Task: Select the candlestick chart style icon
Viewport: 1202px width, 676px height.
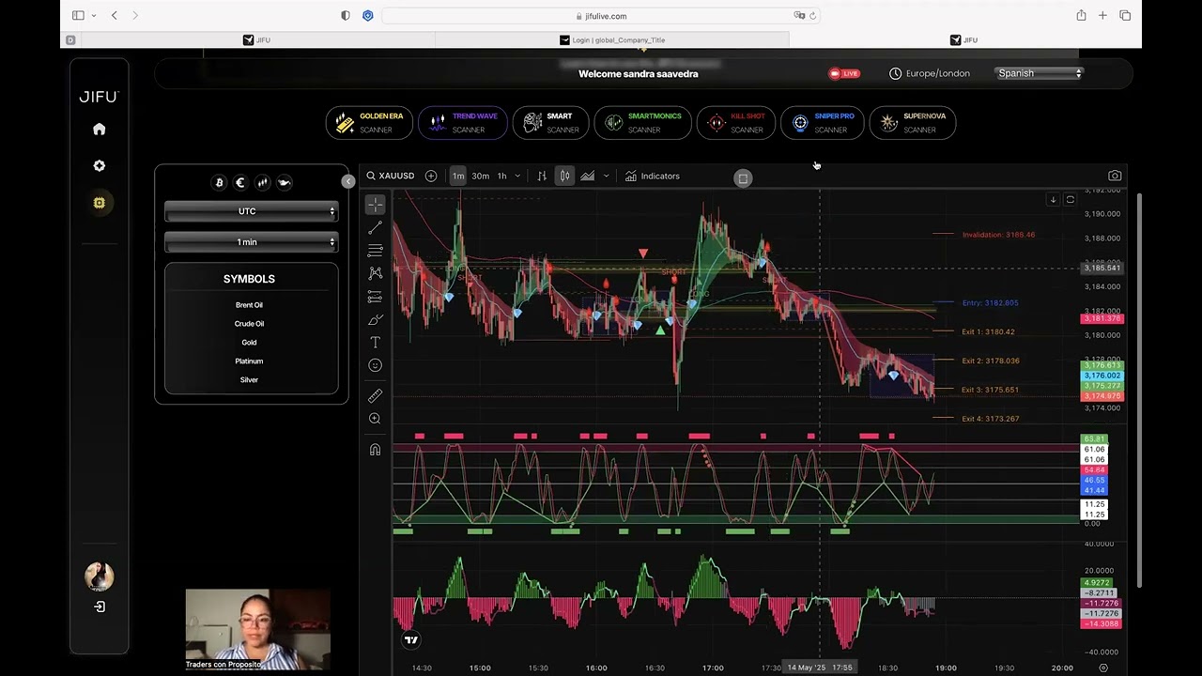Action: 564,176
